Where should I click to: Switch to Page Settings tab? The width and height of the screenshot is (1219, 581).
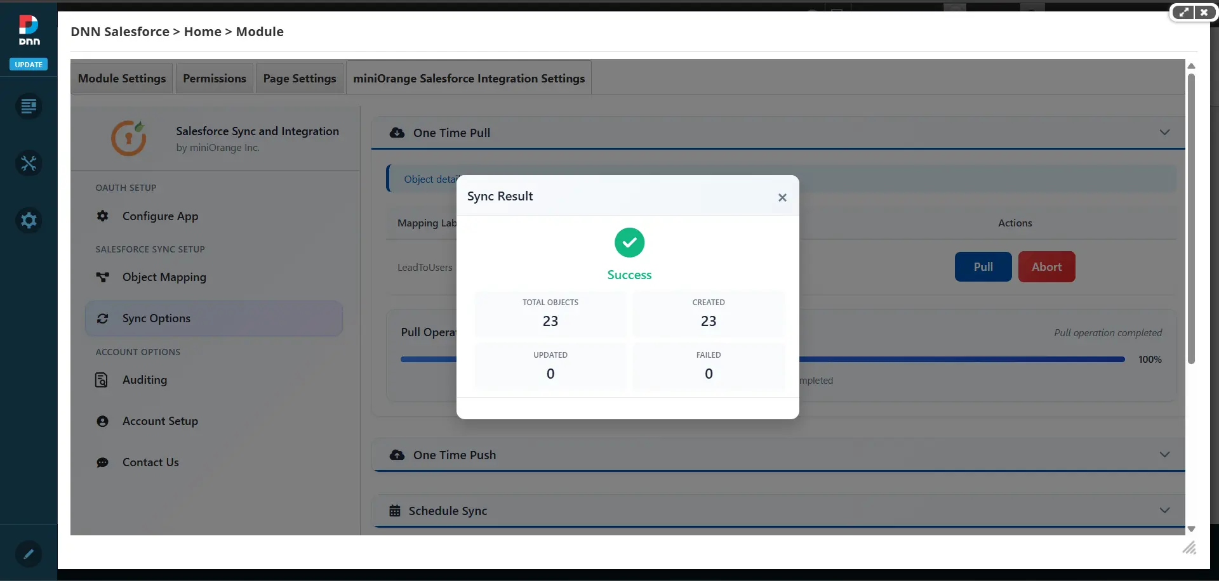tap(300, 78)
